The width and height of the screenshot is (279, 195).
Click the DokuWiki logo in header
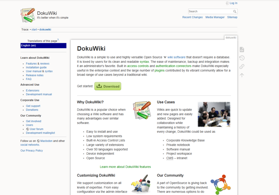pyautogui.click(x=28, y=15)
